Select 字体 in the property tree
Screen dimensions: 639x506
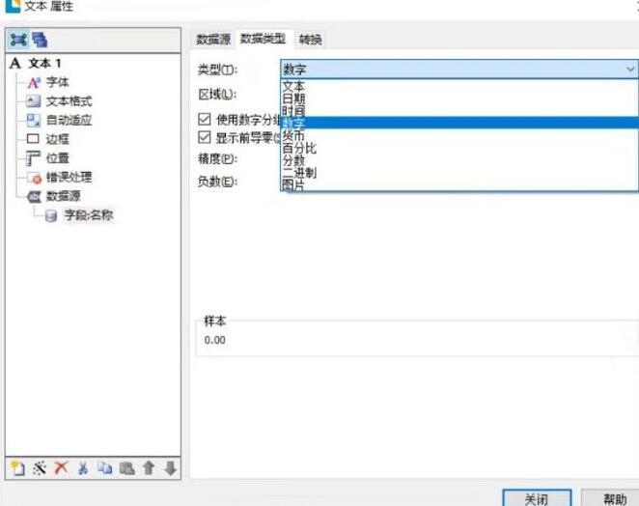pyautogui.click(x=58, y=83)
